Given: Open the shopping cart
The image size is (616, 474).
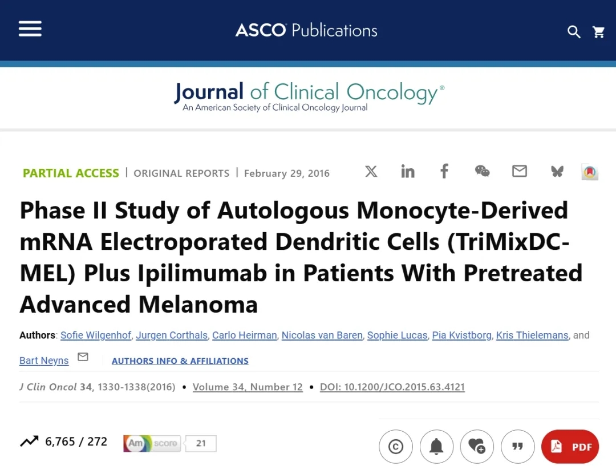Looking at the screenshot, I should click(x=599, y=32).
